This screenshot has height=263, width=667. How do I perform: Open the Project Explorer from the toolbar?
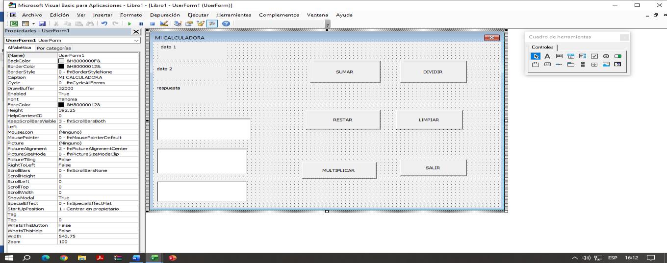[x=178, y=24]
